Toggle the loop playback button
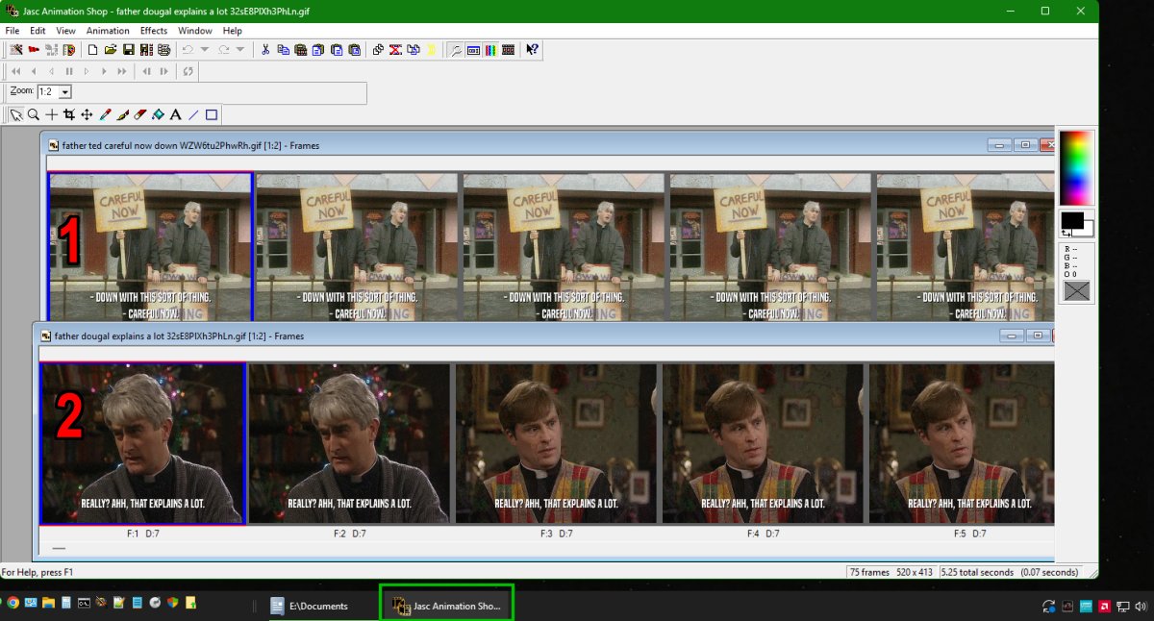The height and width of the screenshot is (621, 1154). pos(188,70)
